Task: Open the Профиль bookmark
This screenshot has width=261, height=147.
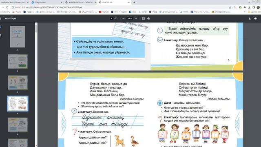Action: tap(29, 12)
